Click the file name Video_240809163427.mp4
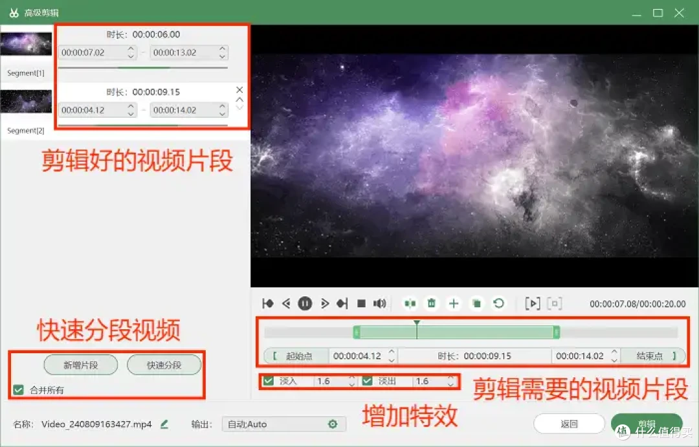Screen dimensions: 699x447 [96, 424]
